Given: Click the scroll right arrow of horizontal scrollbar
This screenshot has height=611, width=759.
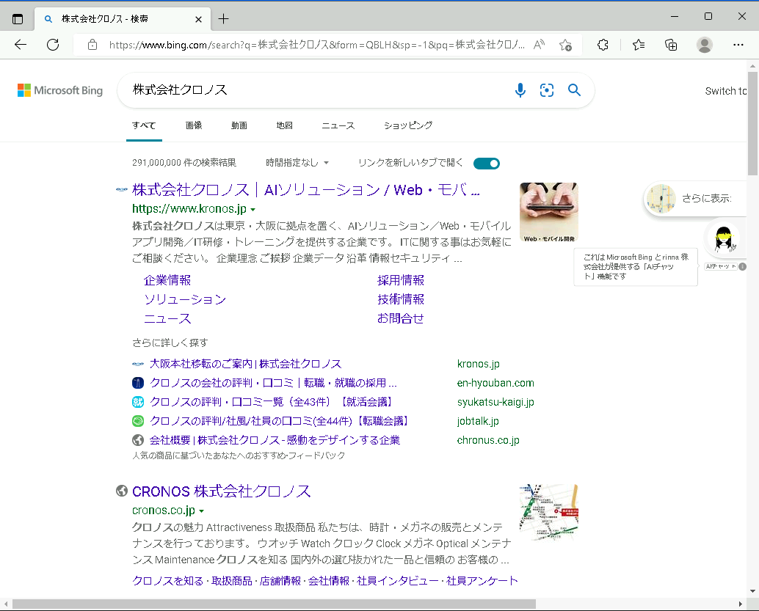Looking at the screenshot, I should click(740, 604).
